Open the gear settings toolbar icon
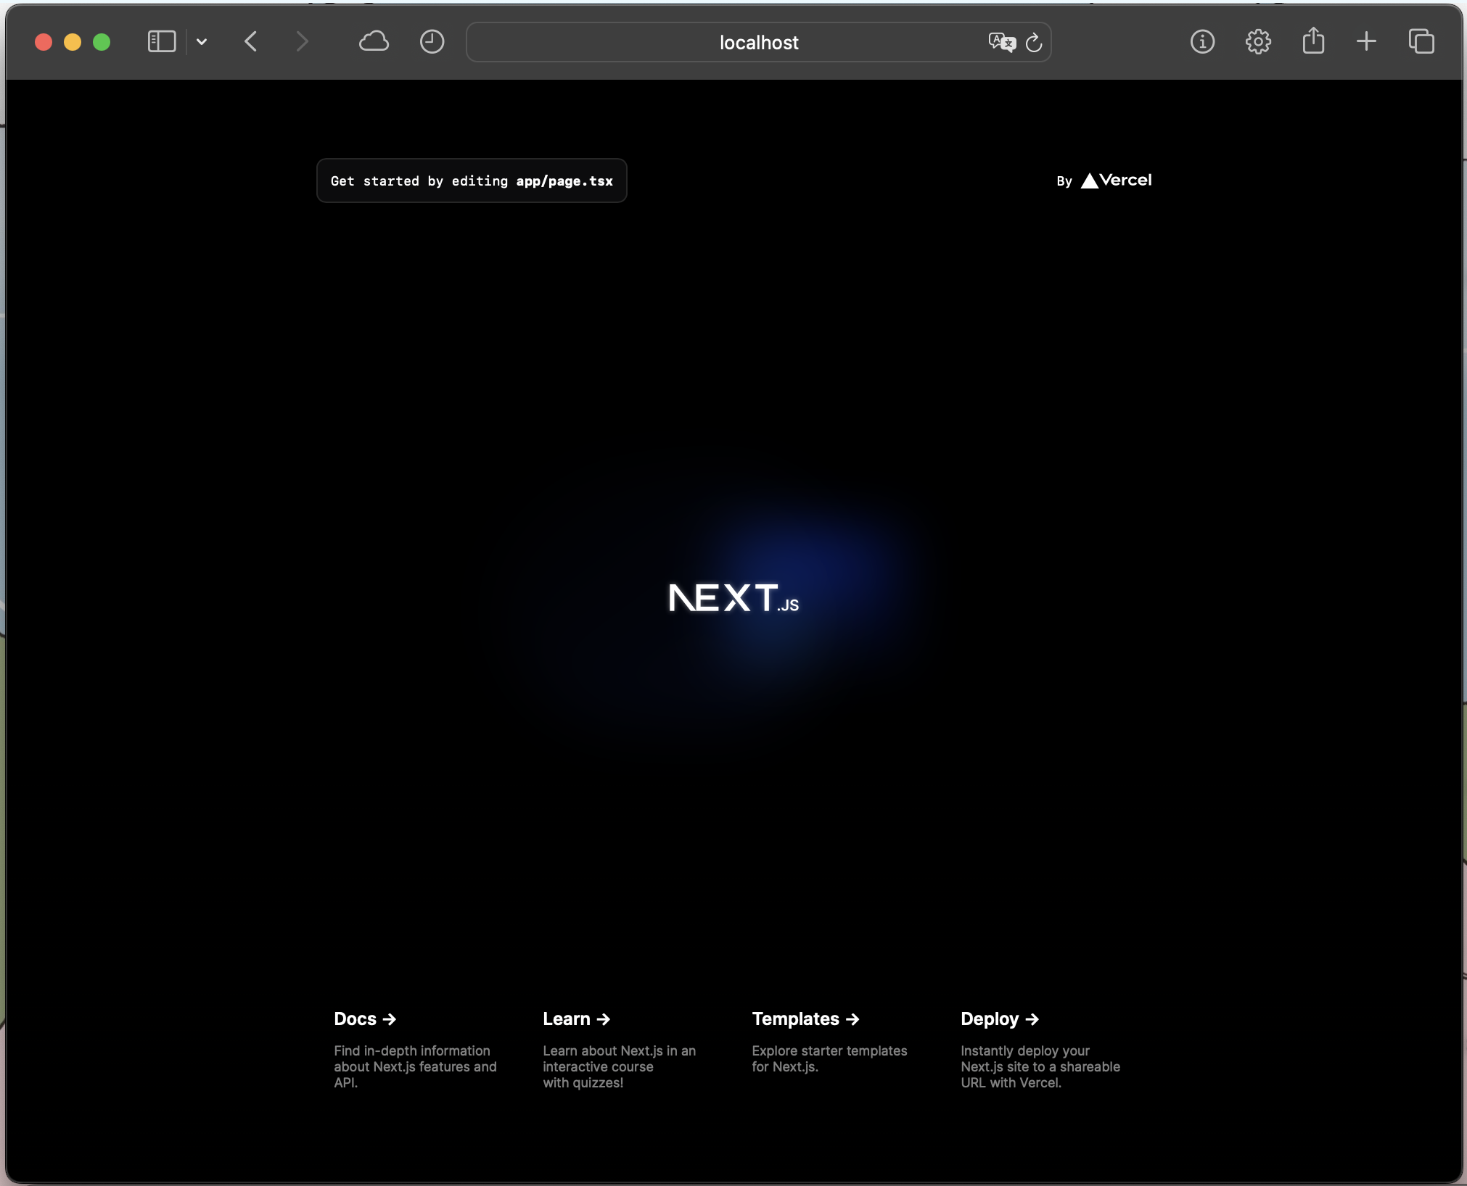Image resolution: width=1467 pixels, height=1186 pixels. click(1258, 41)
